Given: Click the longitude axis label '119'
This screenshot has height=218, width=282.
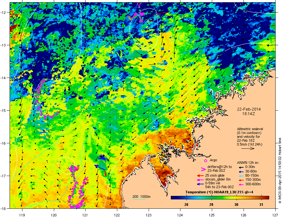Looking at the screenshot, I should 22,215.
